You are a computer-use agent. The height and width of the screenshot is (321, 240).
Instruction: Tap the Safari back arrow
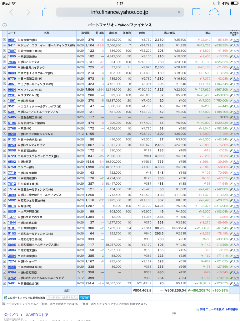click(x=12, y=12)
